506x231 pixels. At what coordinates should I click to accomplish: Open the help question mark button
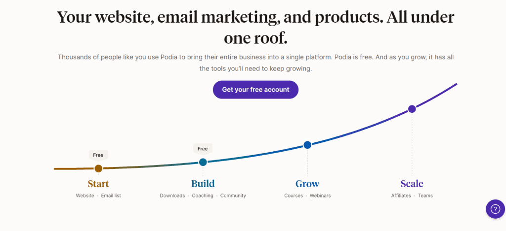pos(495,209)
